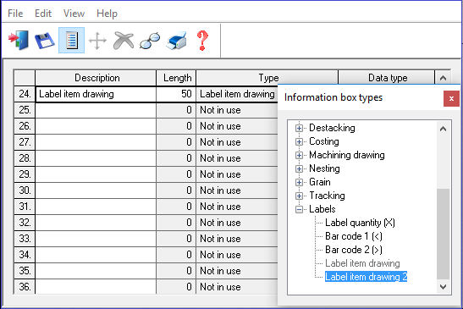Click the move arrows toolbar icon
Screen dimensions: 463x309
tap(97, 41)
